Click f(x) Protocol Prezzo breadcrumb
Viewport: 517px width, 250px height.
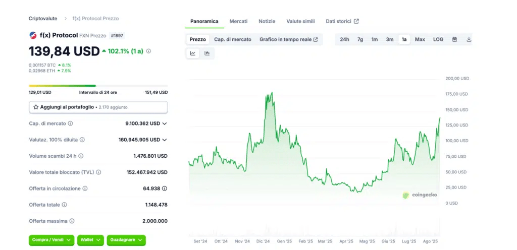click(95, 19)
